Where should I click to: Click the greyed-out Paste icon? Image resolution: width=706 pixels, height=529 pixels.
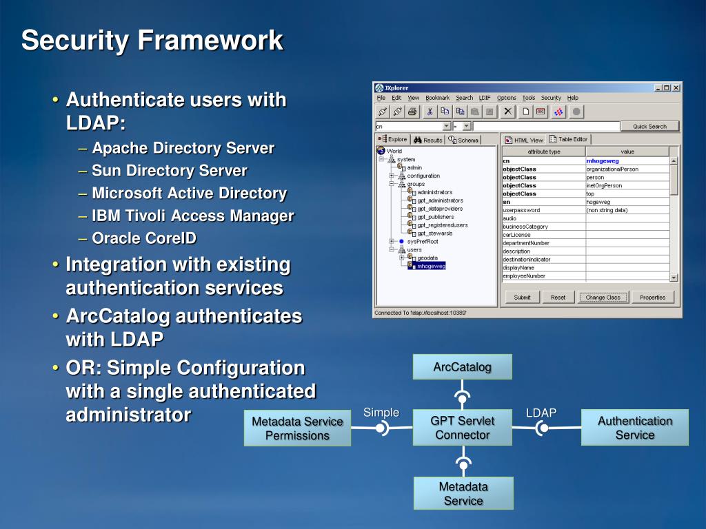[x=474, y=111]
